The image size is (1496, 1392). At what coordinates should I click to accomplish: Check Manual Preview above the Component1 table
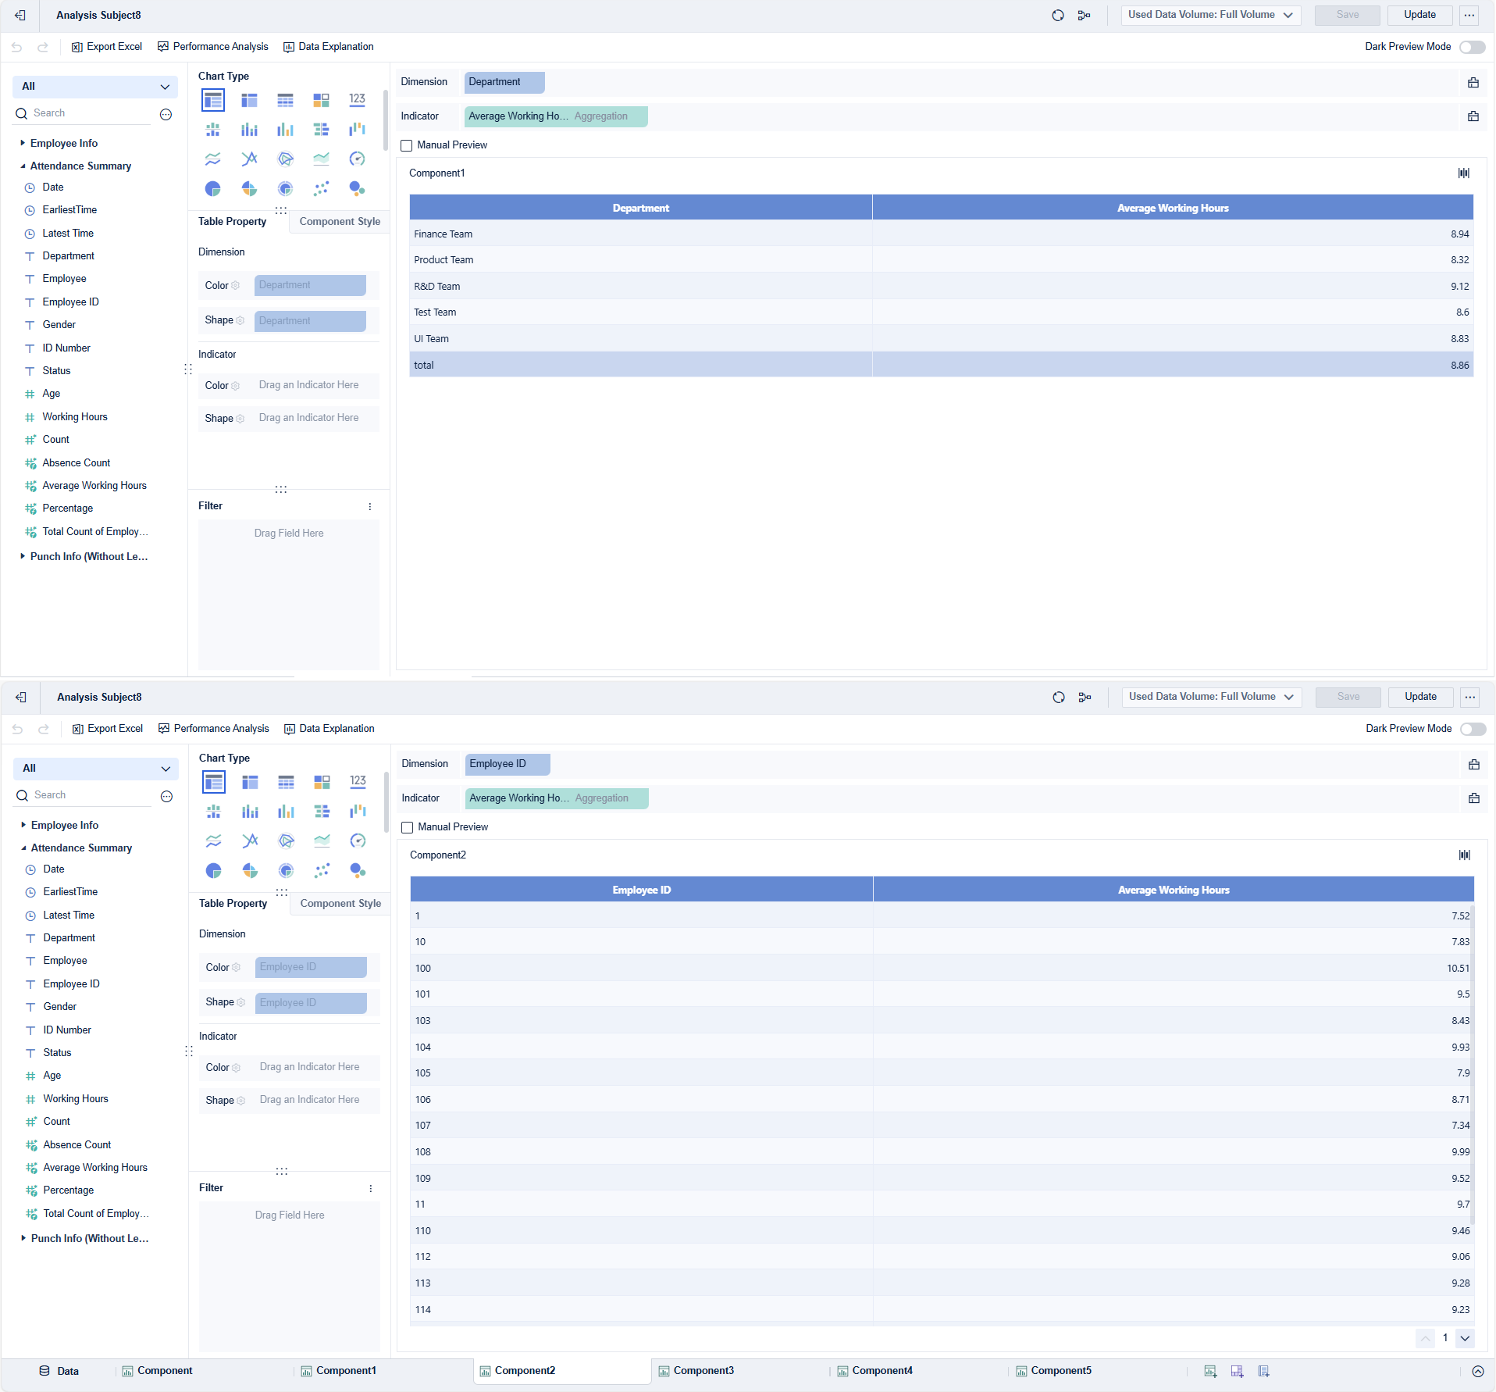(x=407, y=145)
